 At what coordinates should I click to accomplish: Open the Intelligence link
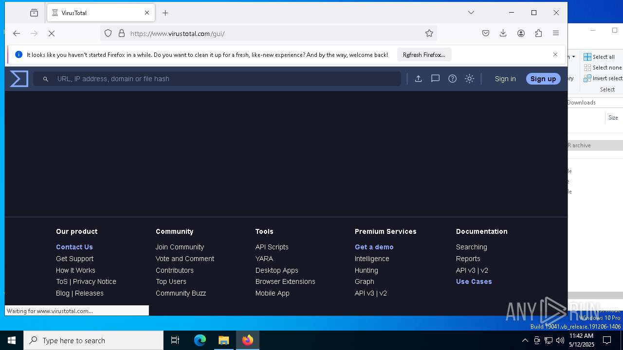372,259
